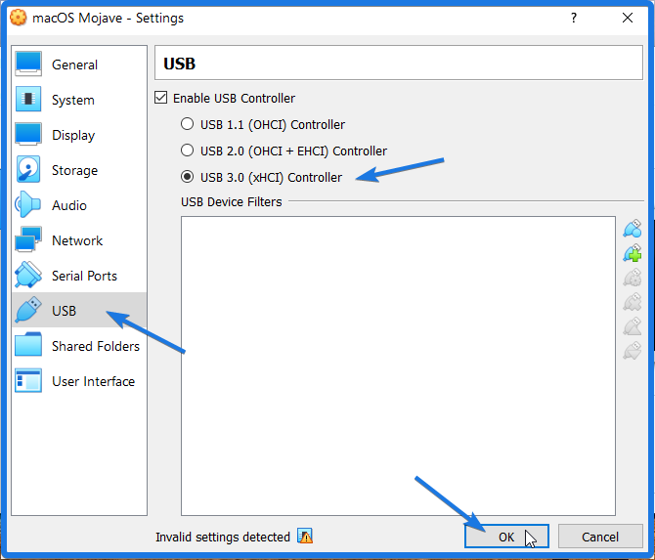Open the System settings chip icon
This screenshot has width=655, height=560.
click(28, 100)
